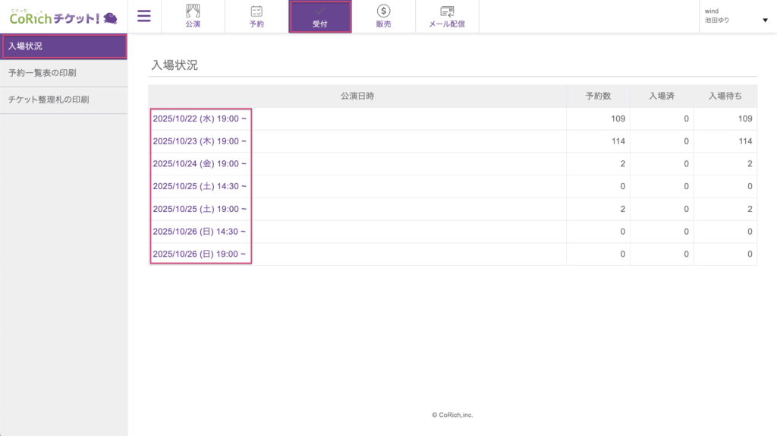Open the 2025/10/25 (土) 14:30 performance
The height and width of the screenshot is (436, 777).
pos(200,186)
